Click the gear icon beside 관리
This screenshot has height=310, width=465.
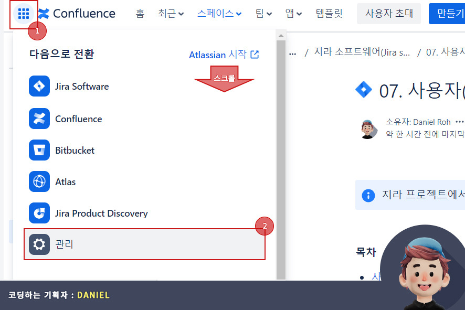pos(39,244)
